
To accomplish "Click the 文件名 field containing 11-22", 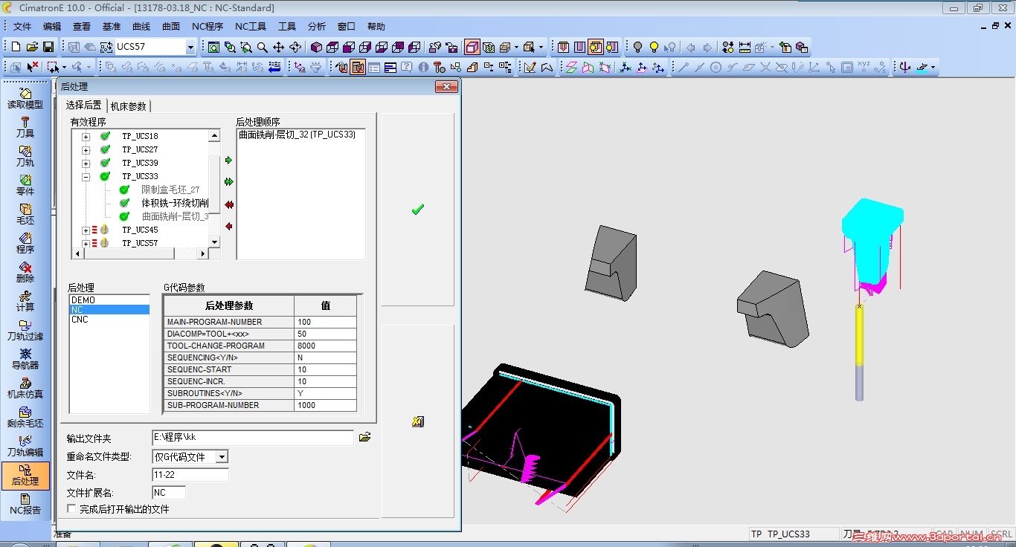I will (190, 474).
